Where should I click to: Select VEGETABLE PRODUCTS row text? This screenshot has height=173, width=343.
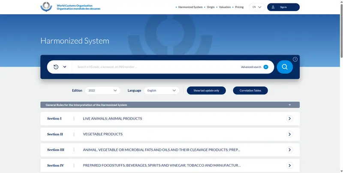click(x=102, y=134)
